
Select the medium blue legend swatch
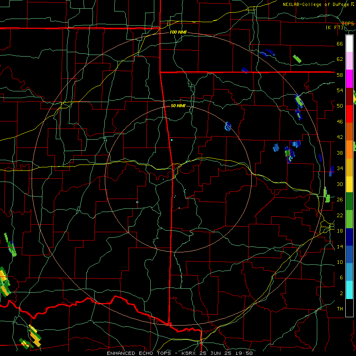349,255
